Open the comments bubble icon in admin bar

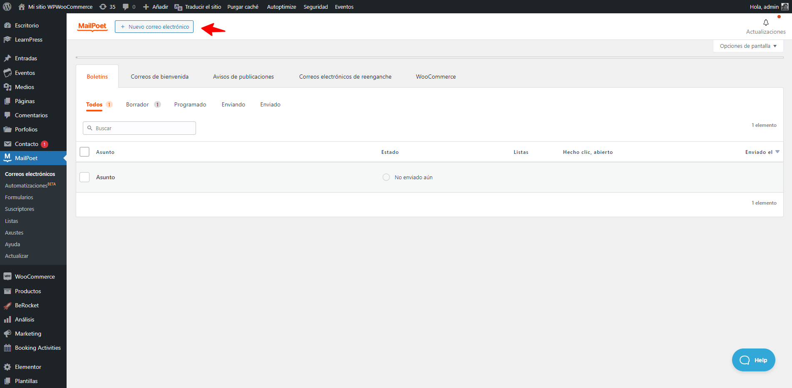coord(126,7)
